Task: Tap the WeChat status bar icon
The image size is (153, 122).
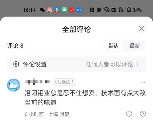Action: pyautogui.click(x=42, y=10)
